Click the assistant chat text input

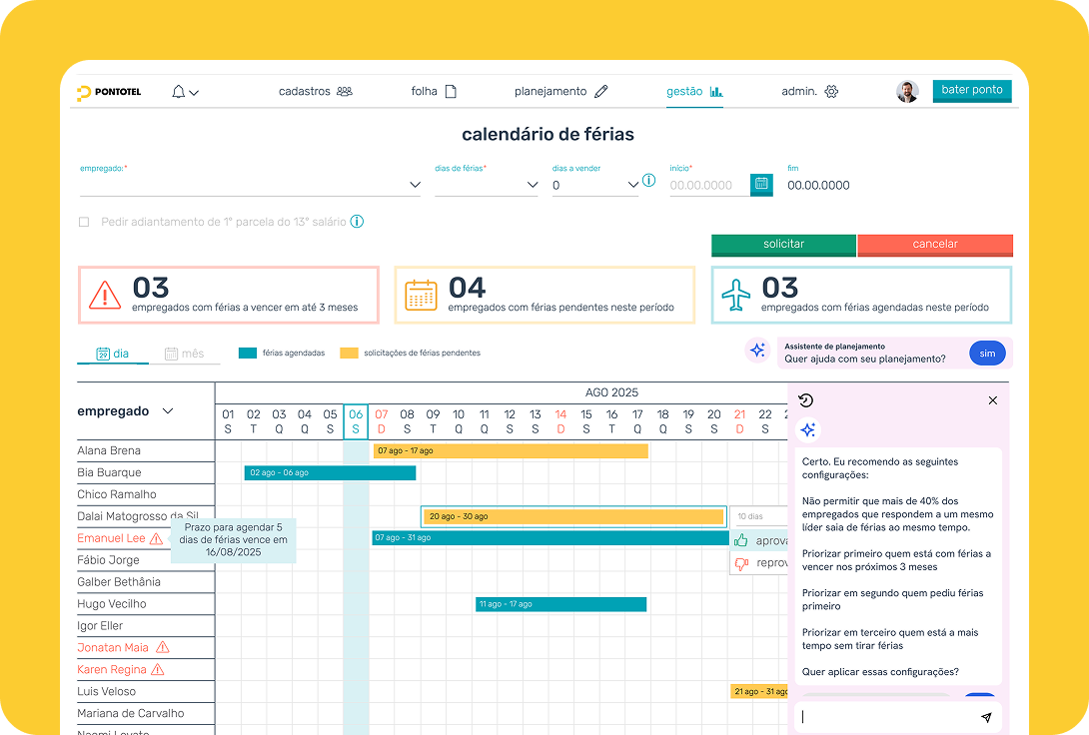click(884, 717)
